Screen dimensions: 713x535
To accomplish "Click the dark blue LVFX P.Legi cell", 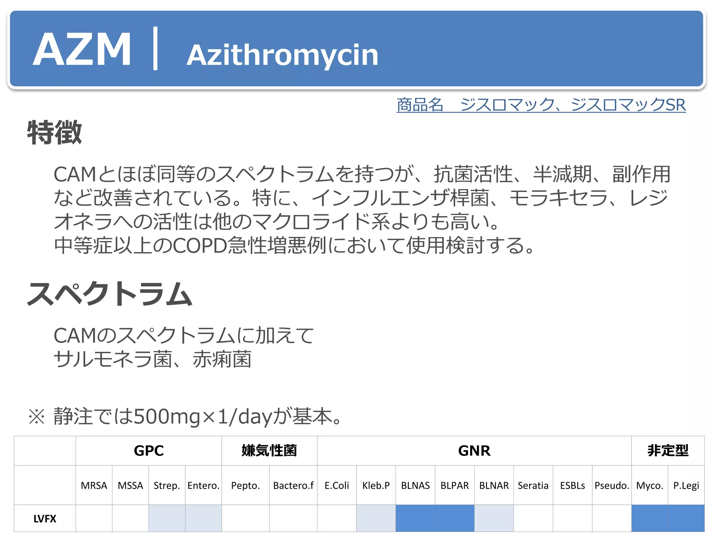I will (686, 518).
